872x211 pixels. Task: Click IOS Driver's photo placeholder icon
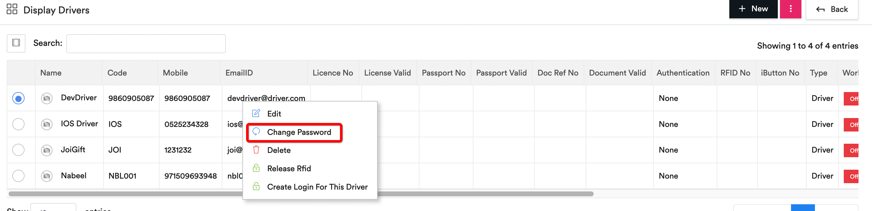[x=47, y=124]
